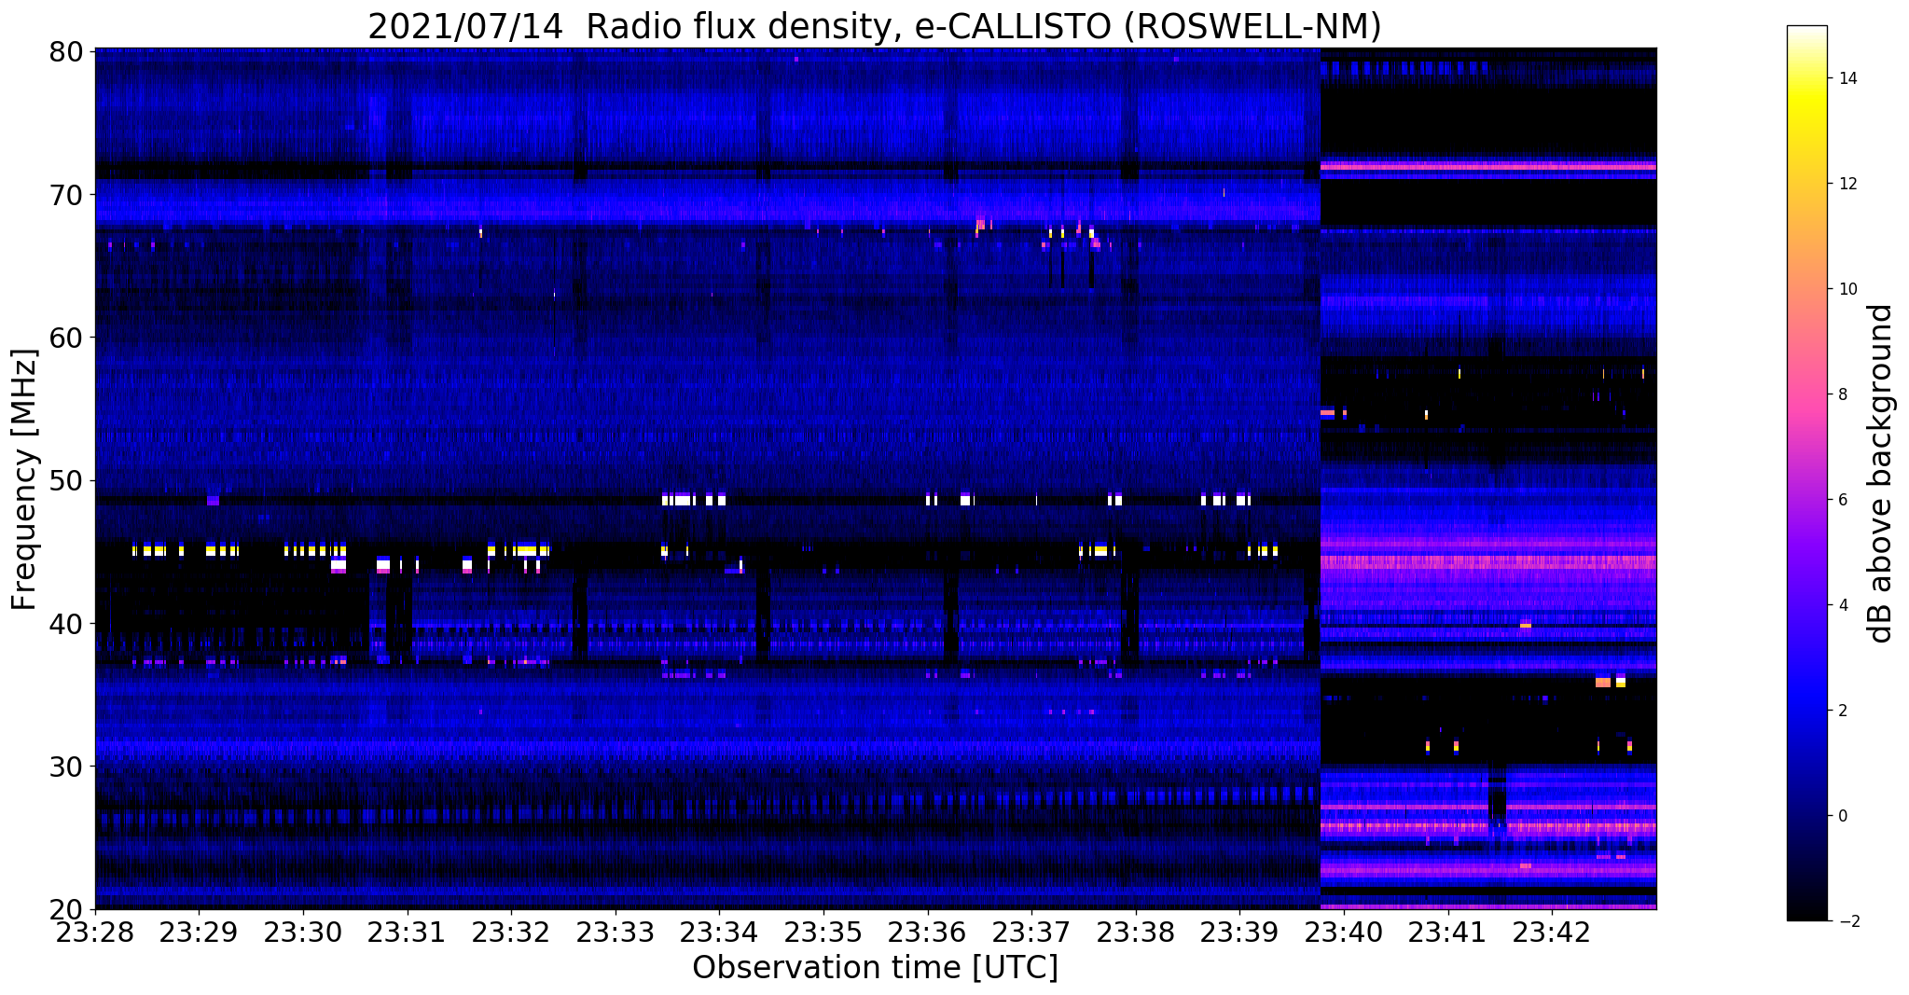Viewport: 1909px width, 995px height.
Task: Click the colorbar tick value 12
Action: (x=1847, y=184)
